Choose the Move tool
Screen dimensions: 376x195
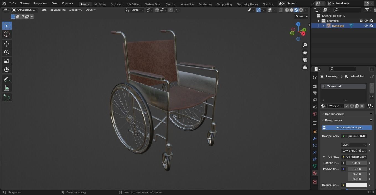[7, 44]
